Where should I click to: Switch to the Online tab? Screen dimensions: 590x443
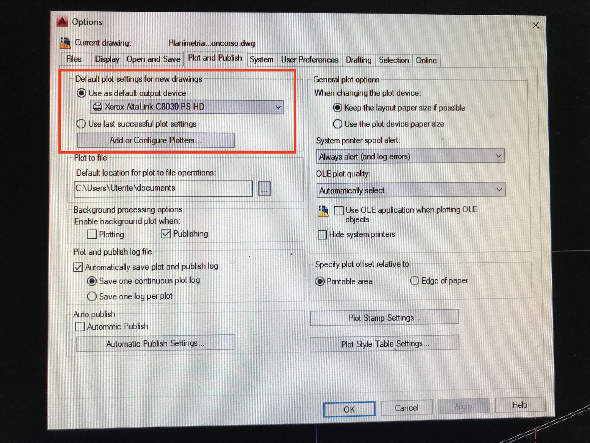point(426,61)
